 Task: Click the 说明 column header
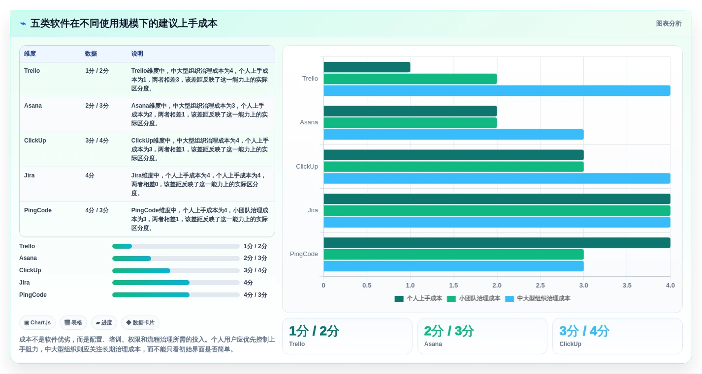(137, 54)
